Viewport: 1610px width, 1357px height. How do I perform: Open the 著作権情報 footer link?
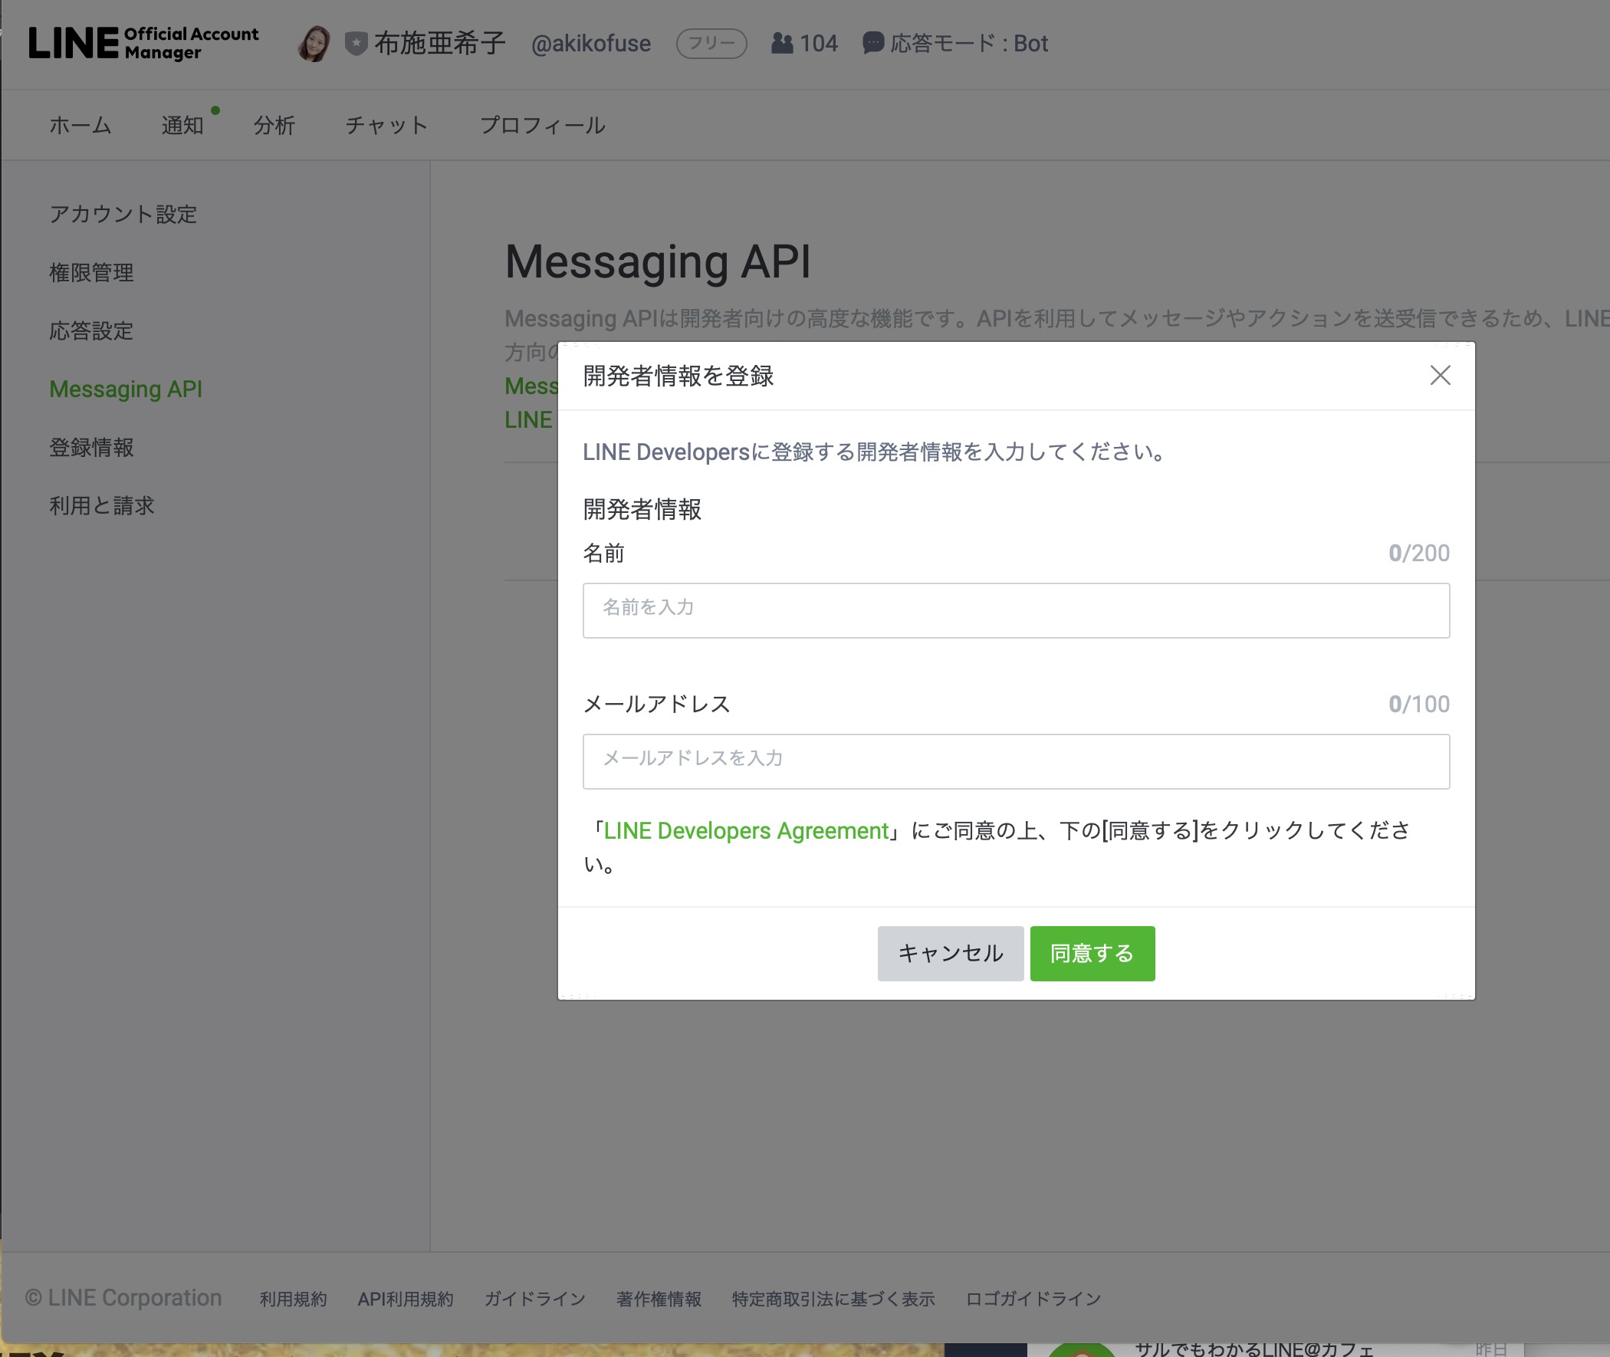tap(659, 1299)
